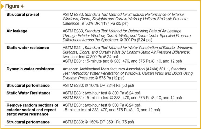The height and width of the screenshot is (129, 202).
Task: Click the gold arrow beside Figure 4
Action: pos(2,6)
